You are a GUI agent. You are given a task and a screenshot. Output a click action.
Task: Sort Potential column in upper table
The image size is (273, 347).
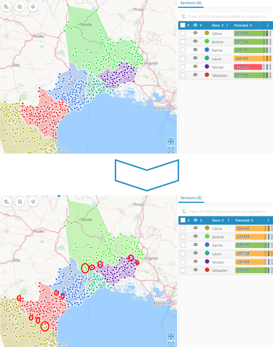tap(251, 25)
